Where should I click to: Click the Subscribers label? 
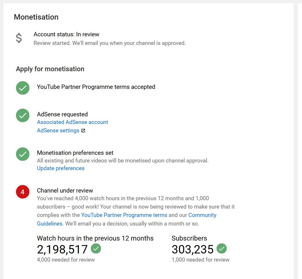[189, 238]
